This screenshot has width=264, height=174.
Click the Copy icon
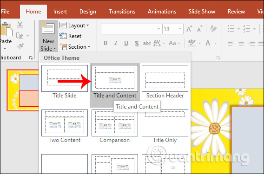pyautogui.click(x=20, y=36)
